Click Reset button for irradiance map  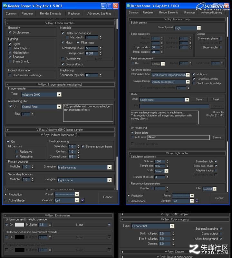click(216, 100)
